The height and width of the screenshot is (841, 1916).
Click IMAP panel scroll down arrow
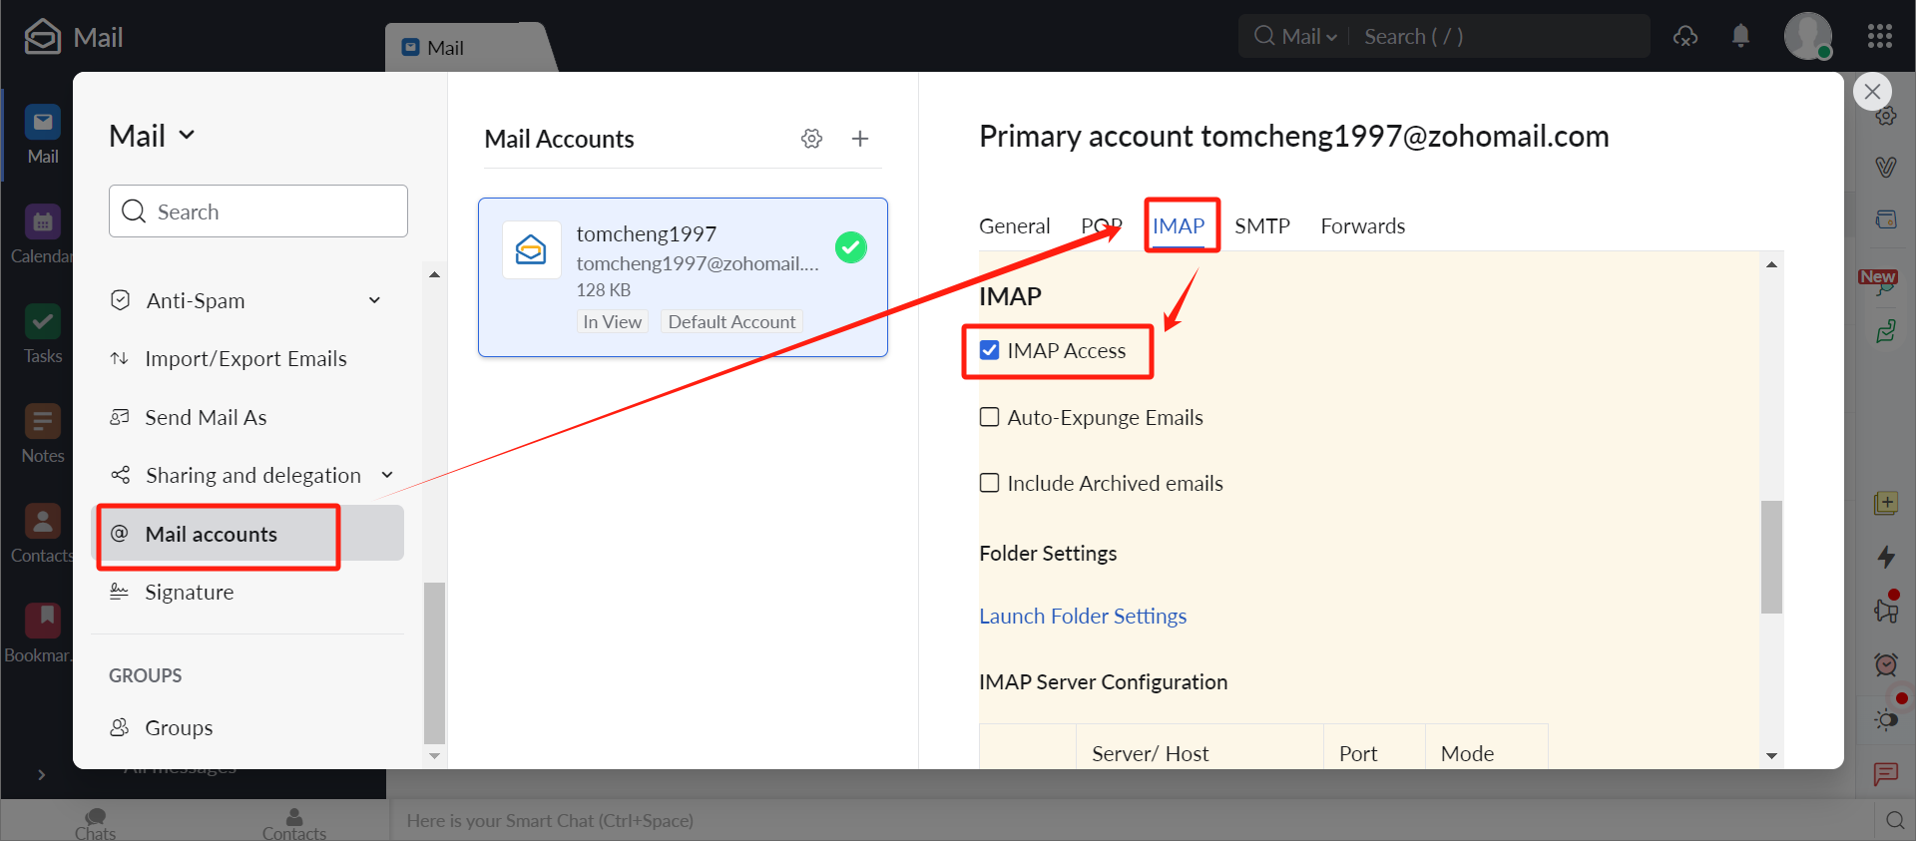click(x=1771, y=756)
